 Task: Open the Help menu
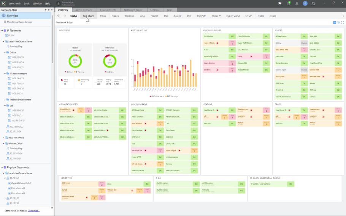[48, 3]
